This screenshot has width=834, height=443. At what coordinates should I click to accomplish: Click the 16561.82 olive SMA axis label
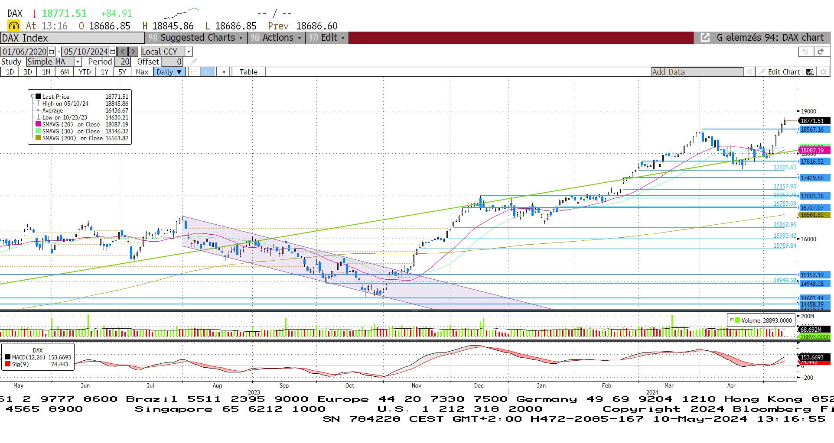click(814, 215)
